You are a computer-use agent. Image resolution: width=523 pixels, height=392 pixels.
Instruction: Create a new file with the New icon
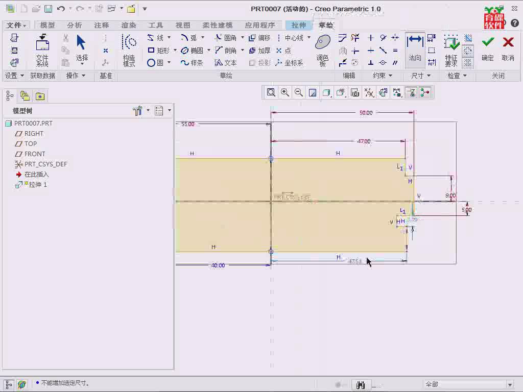click(x=24, y=9)
